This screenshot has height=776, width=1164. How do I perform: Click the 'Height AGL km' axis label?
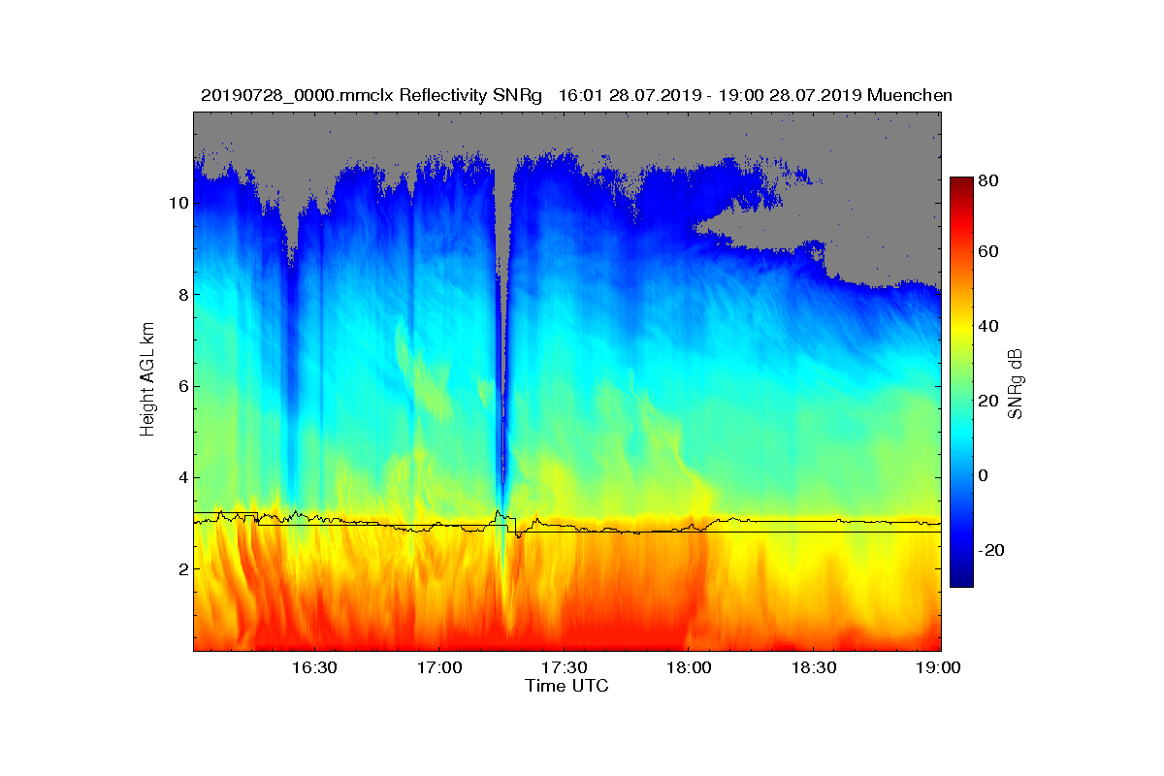pos(147,381)
